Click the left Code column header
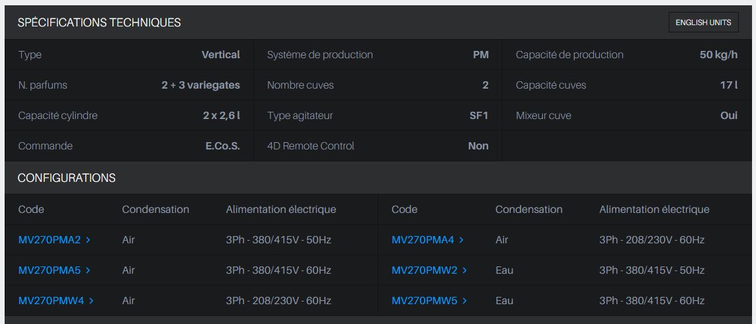This screenshot has height=324, width=756. tap(31, 210)
